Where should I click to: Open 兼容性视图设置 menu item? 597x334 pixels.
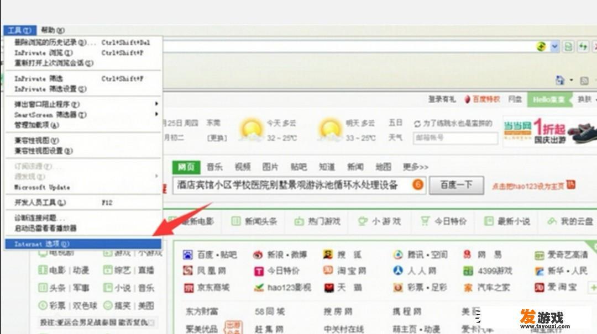point(83,151)
